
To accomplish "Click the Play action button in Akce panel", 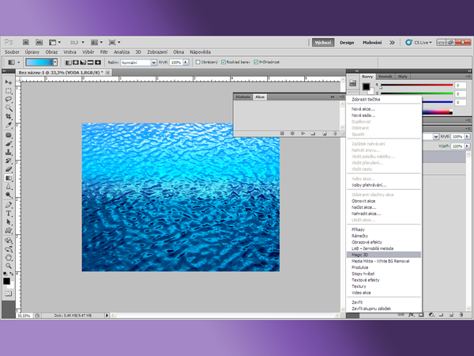I will [303, 133].
